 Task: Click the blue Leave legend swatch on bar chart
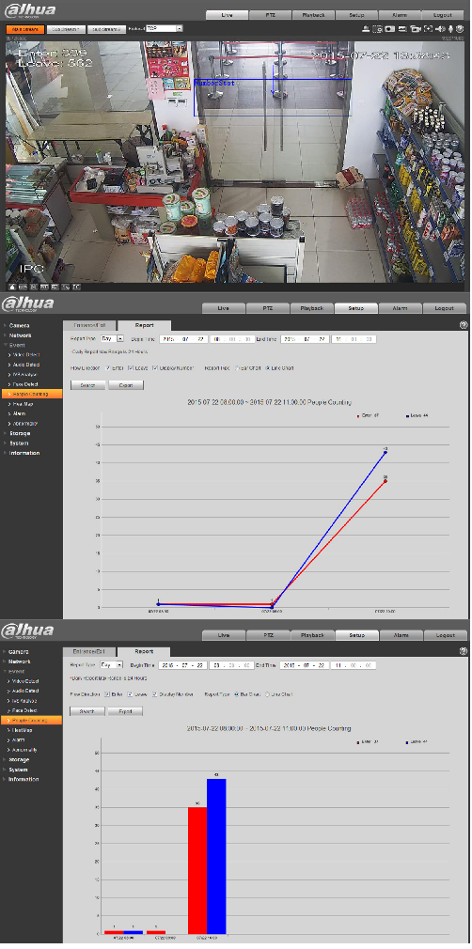[x=406, y=741]
